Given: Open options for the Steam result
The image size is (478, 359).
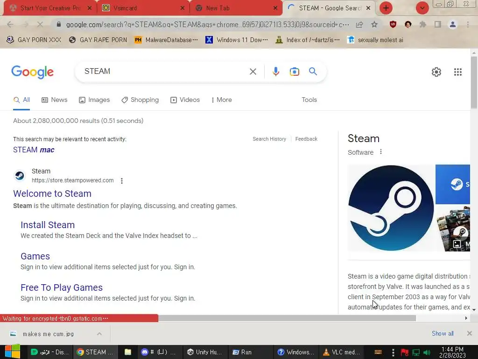Looking at the screenshot, I should [x=122, y=181].
